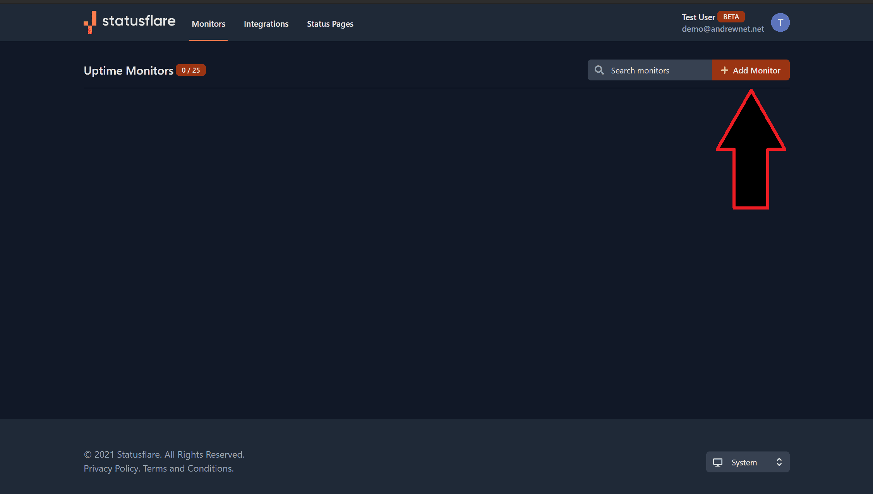Viewport: 873px width, 494px height.
Task: Click the BETA badge next to Test User
Action: pos(731,17)
